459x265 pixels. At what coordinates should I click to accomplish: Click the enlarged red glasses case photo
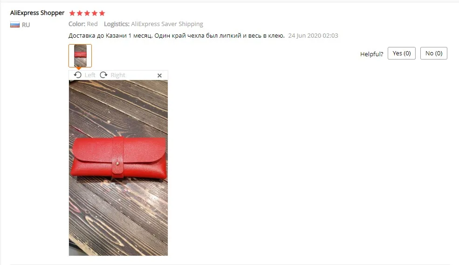[118, 168]
